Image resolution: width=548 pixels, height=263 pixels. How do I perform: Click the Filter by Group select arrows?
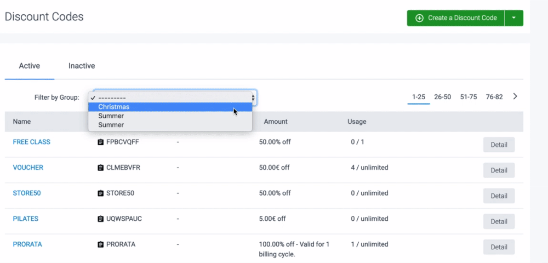[253, 98]
